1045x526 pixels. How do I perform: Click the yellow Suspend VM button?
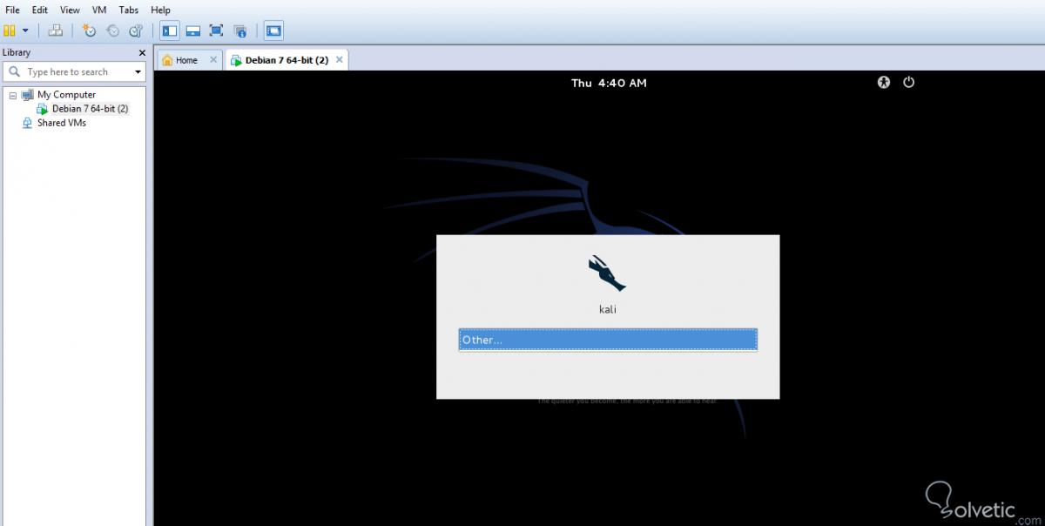point(10,30)
